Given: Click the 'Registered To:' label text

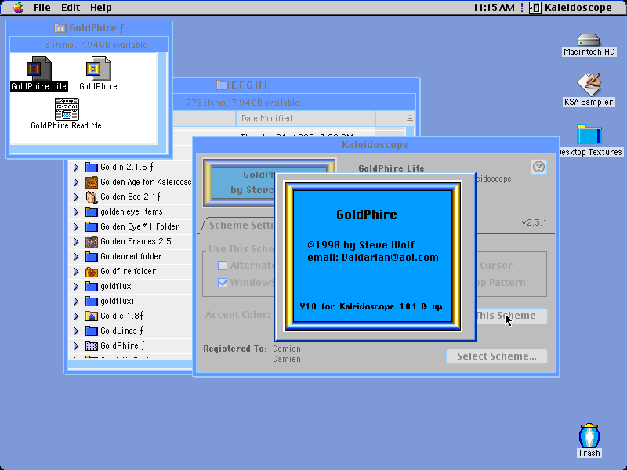Looking at the screenshot, I should pyautogui.click(x=234, y=349).
